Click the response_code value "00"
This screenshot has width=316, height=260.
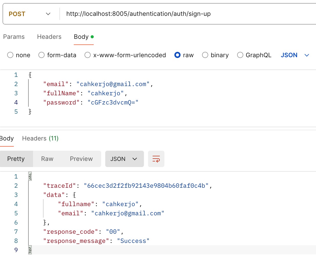113,232
